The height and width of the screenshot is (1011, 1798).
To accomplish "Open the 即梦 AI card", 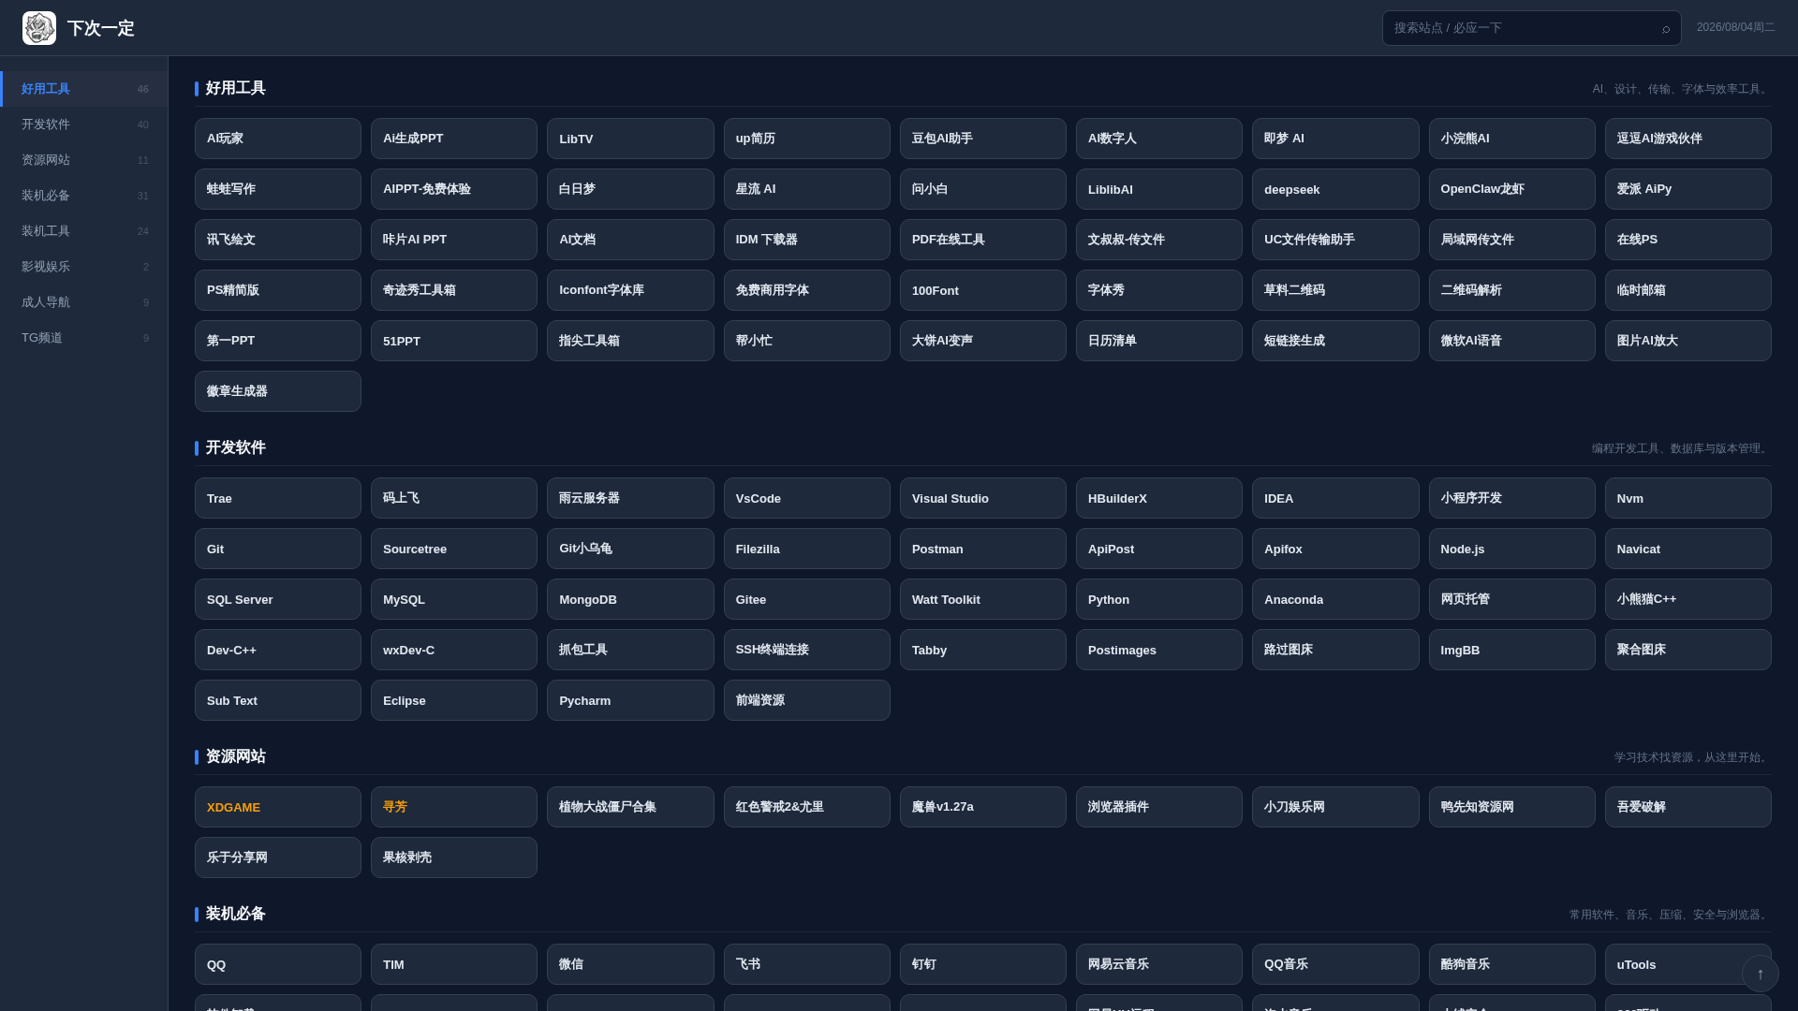I will point(1335,139).
